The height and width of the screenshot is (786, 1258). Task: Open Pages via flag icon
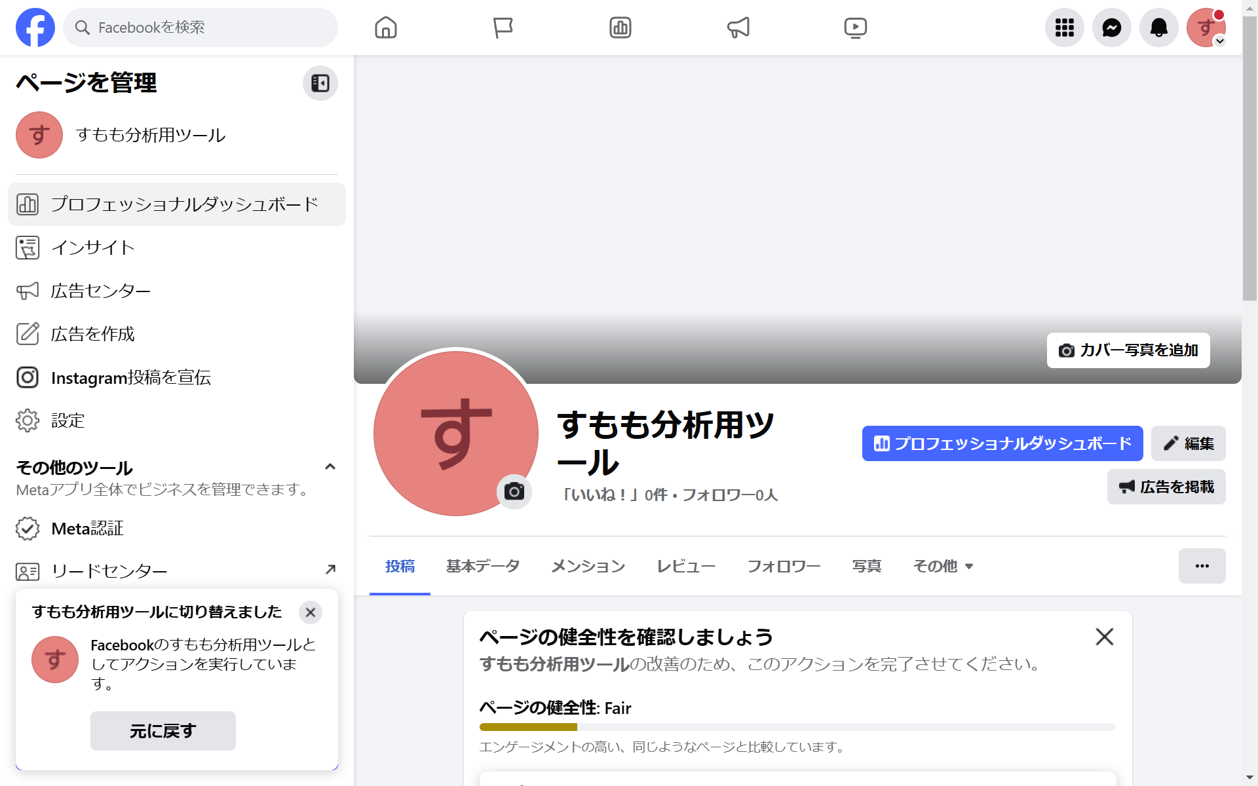[503, 28]
